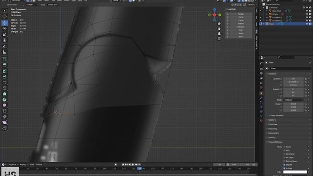Select the Spin tool

(x=4, y=99)
